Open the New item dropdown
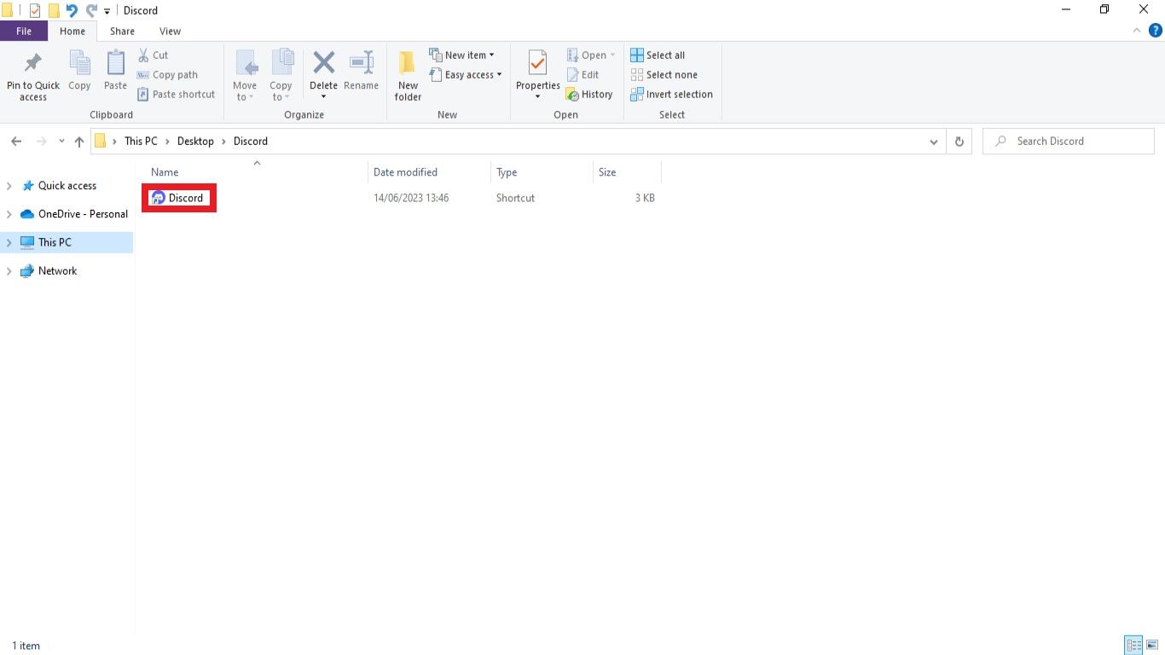The image size is (1165, 655). coord(463,54)
